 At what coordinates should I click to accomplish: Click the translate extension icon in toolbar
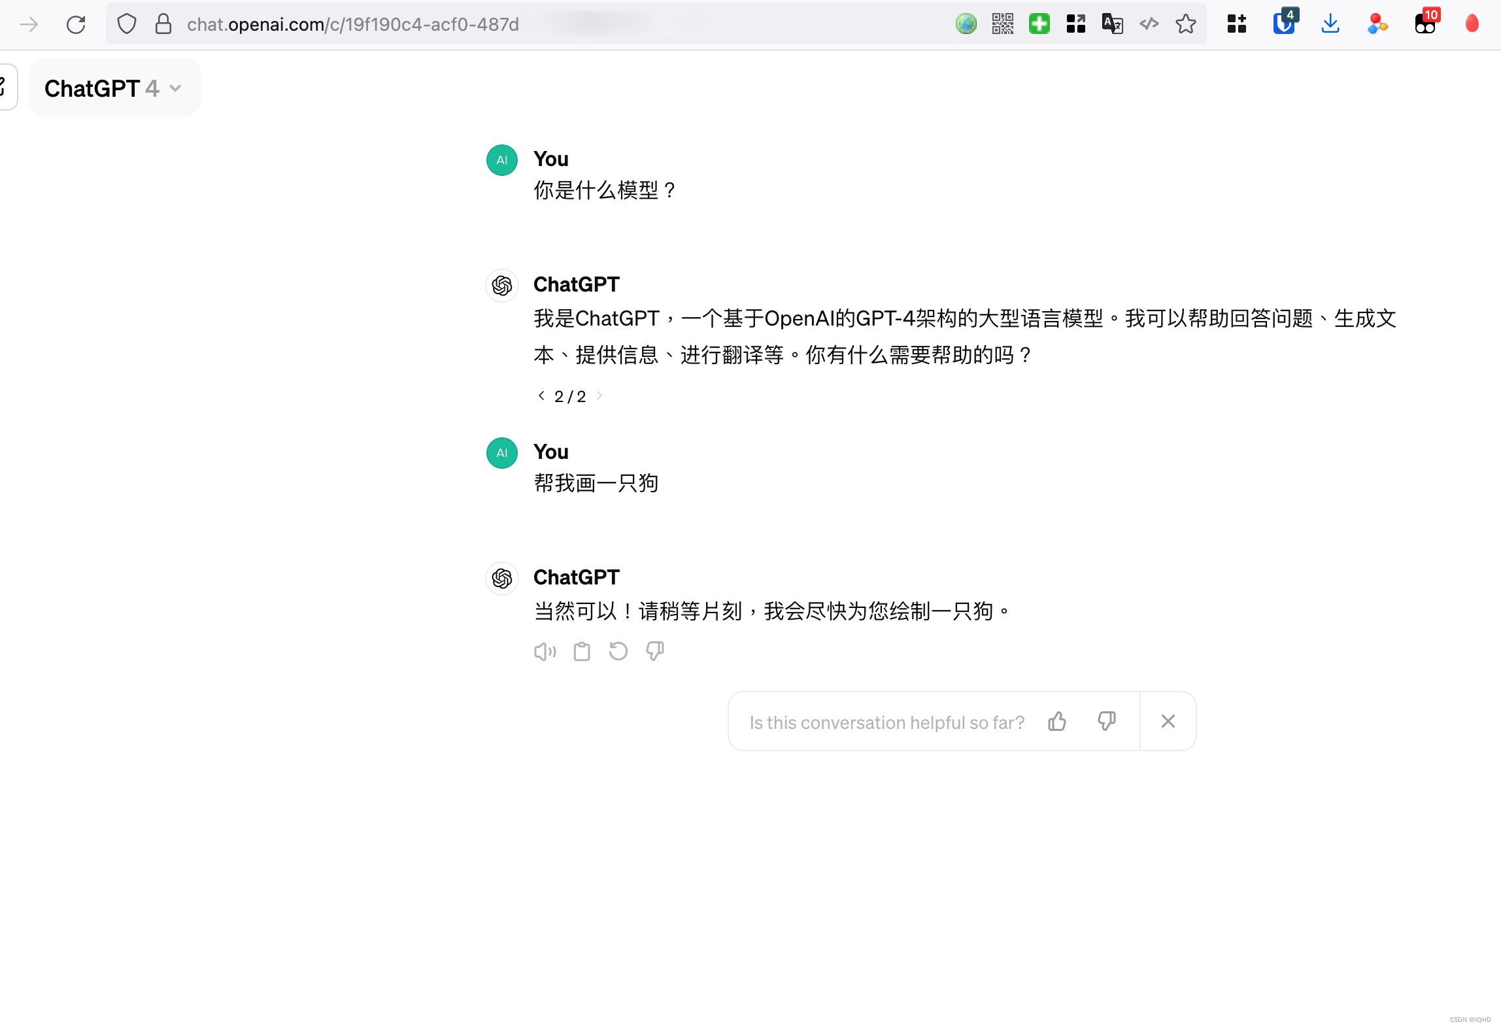click(x=1111, y=24)
